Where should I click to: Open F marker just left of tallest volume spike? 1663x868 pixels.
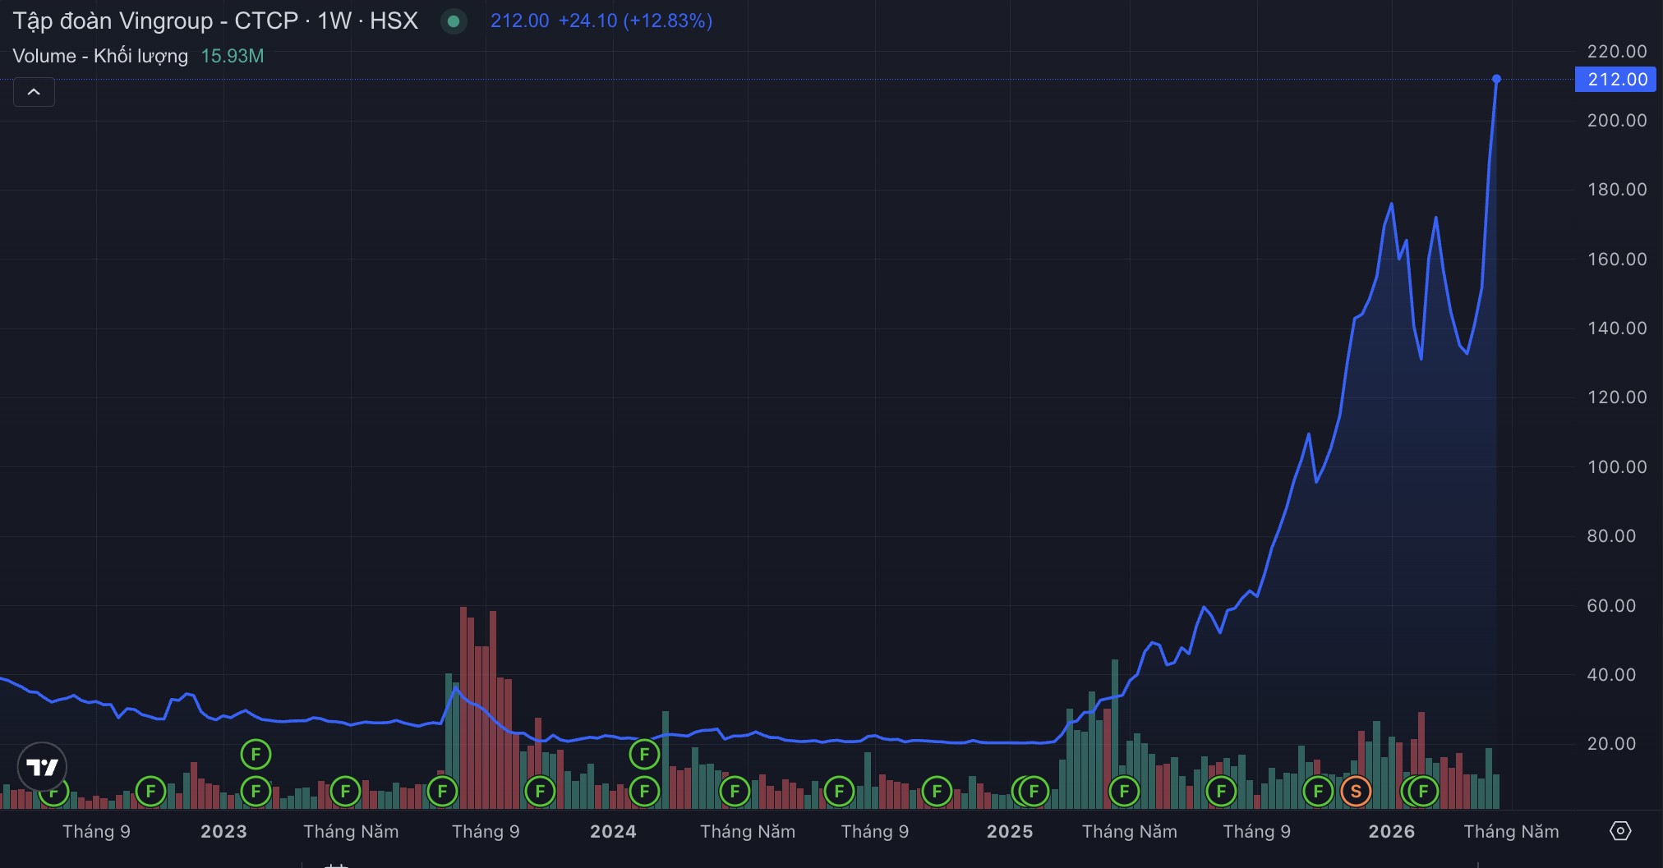442,792
